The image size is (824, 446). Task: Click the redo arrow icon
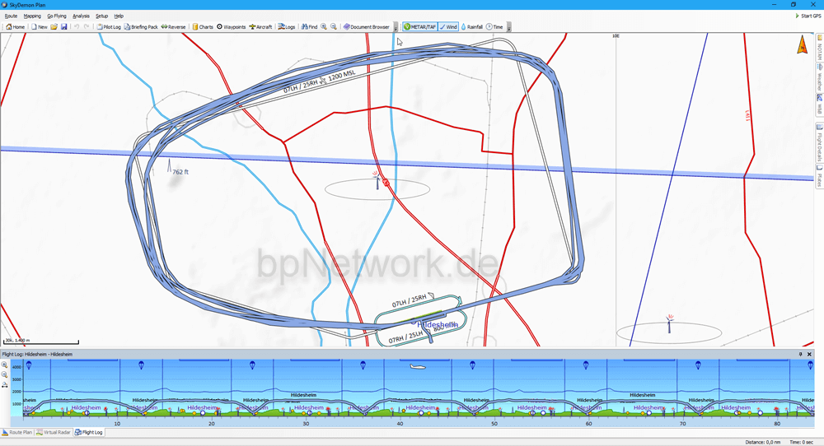pos(87,27)
